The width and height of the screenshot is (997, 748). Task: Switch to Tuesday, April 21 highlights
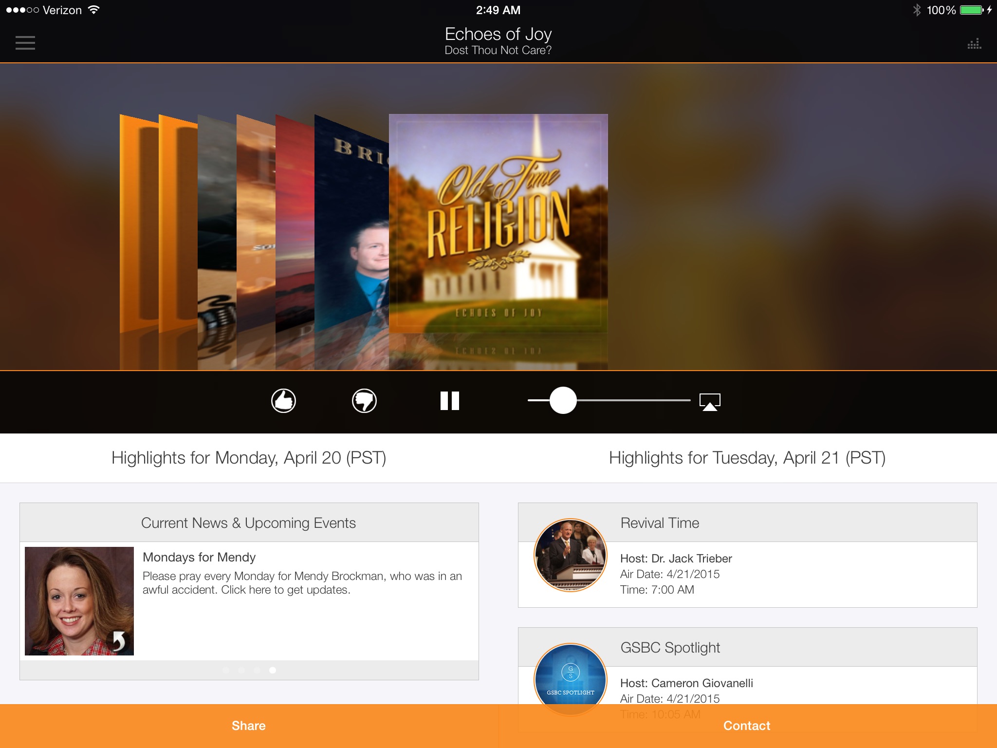pos(747,458)
